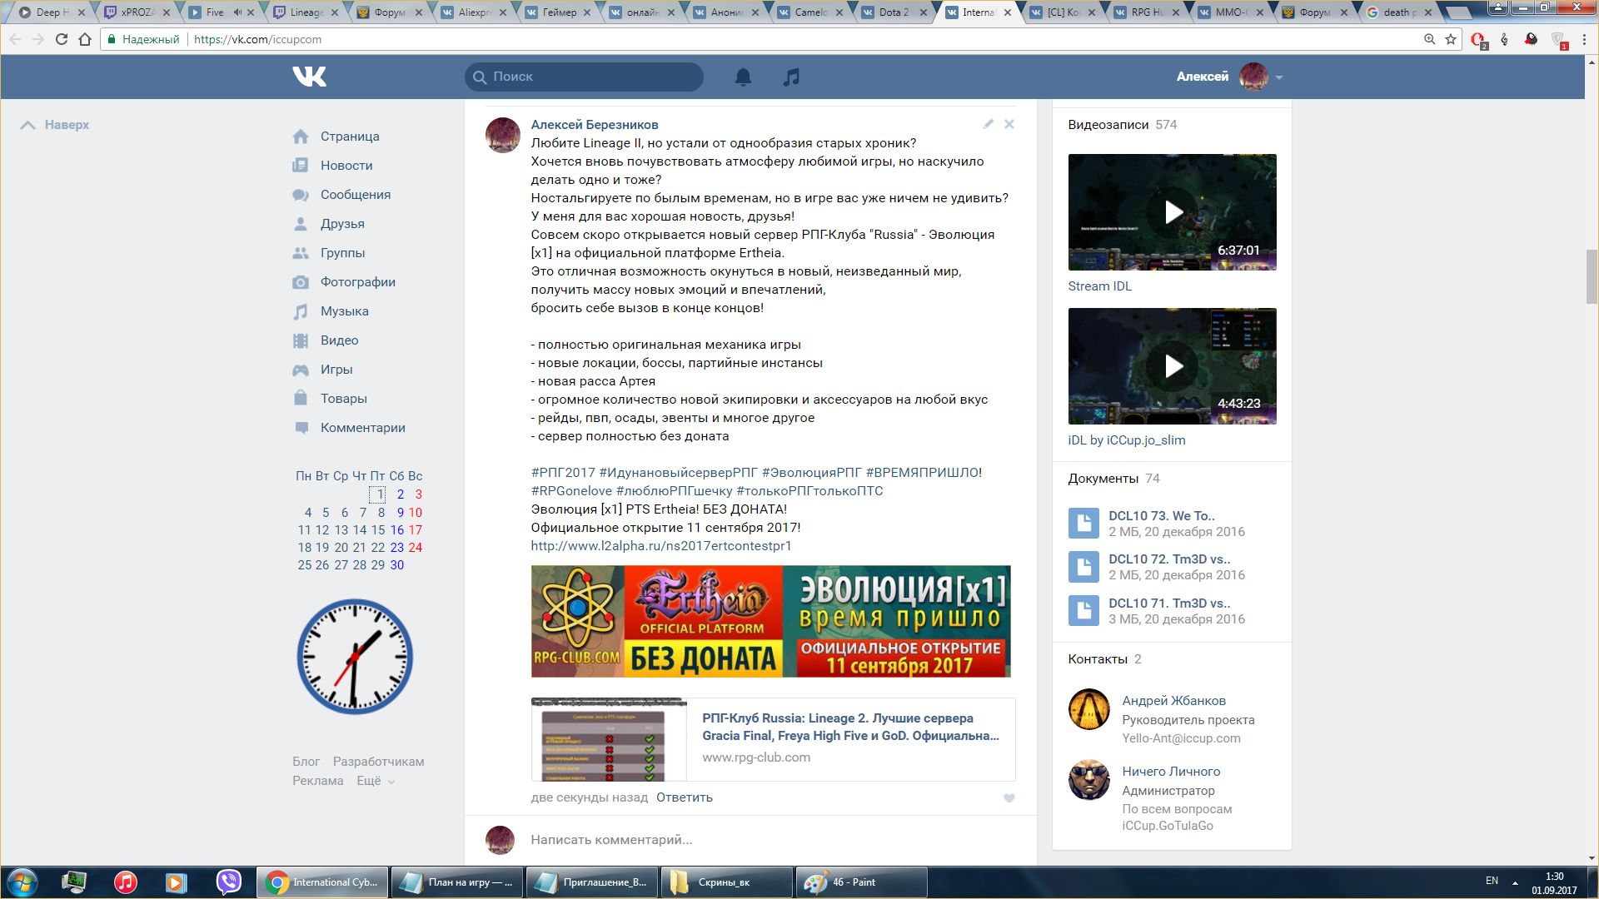
Task: Open Viber from the taskbar
Action: click(x=228, y=882)
